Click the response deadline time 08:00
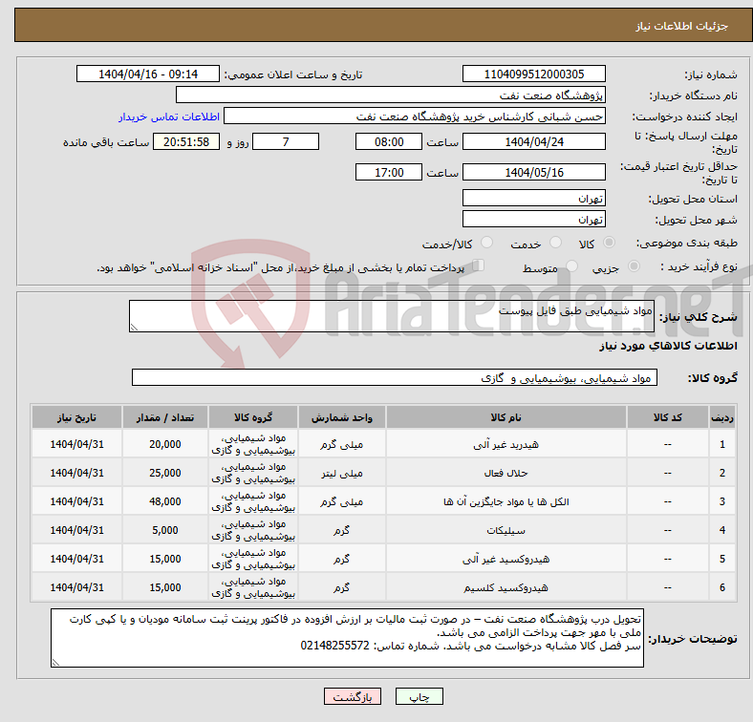Screen dimensions: 753x722 [x=389, y=141]
